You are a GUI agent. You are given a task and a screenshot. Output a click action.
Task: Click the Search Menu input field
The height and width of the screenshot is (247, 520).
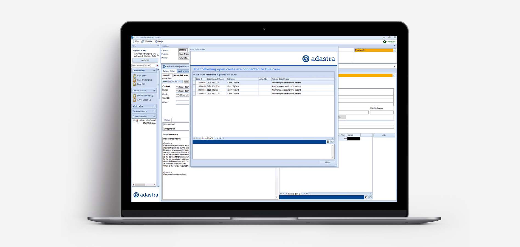pyautogui.click(x=143, y=65)
